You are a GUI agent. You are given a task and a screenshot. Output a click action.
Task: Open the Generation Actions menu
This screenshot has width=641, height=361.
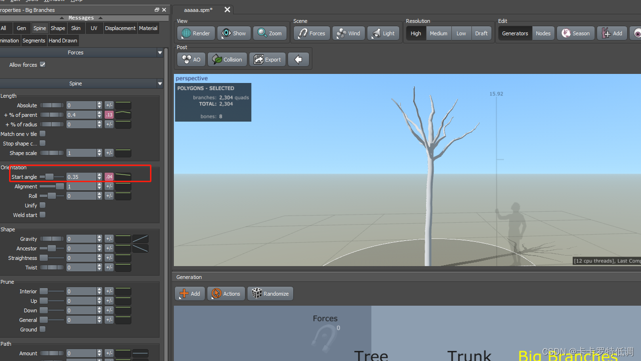pyautogui.click(x=226, y=293)
